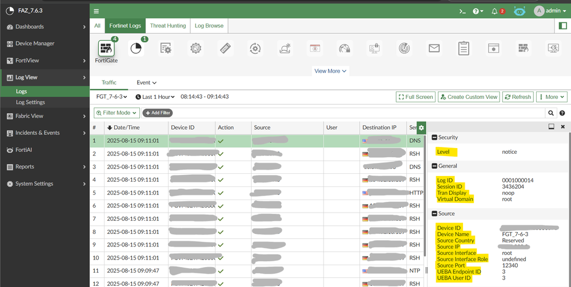Expand View More log types
Screen dimensions: 571x287
tap(330, 71)
